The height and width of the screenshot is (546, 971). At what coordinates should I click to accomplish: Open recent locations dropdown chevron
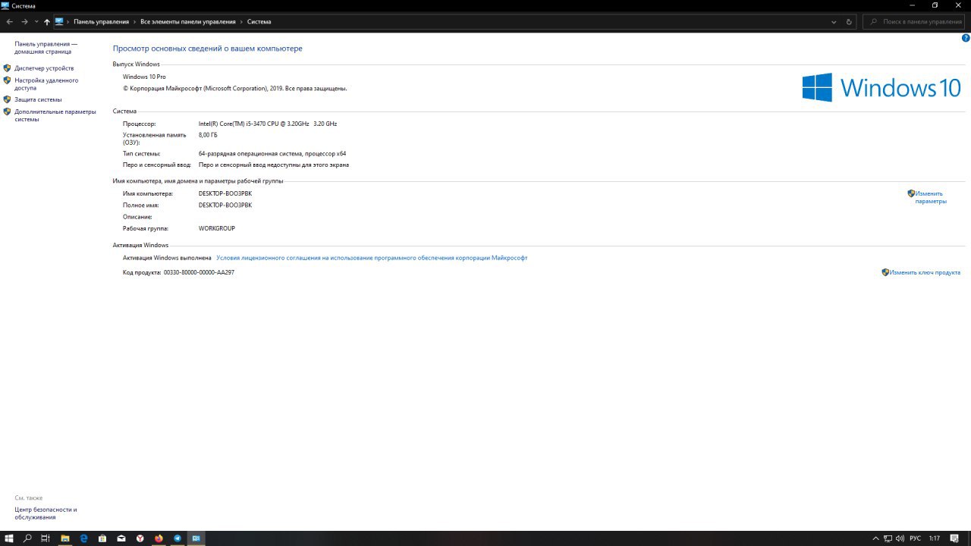[36, 22]
